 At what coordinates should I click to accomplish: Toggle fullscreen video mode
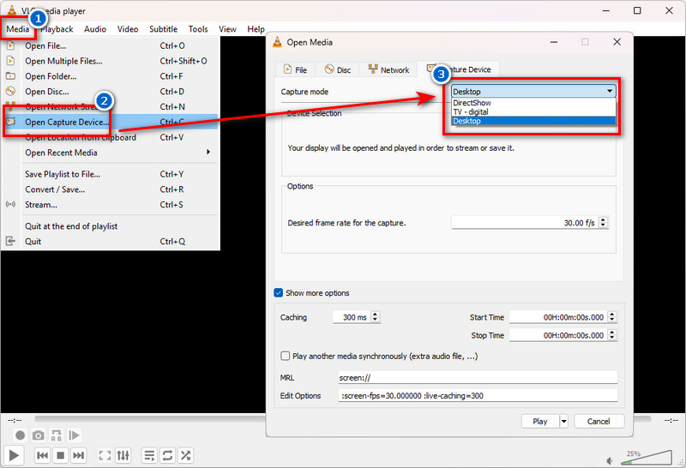105,455
